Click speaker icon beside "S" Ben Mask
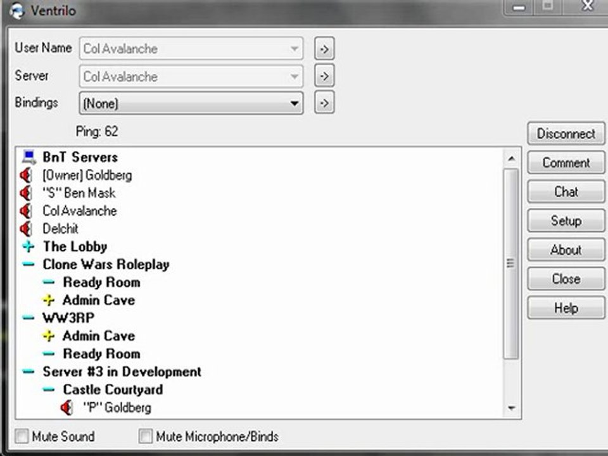Image resolution: width=608 pixels, height=456 pixels. tap(26, 193)
